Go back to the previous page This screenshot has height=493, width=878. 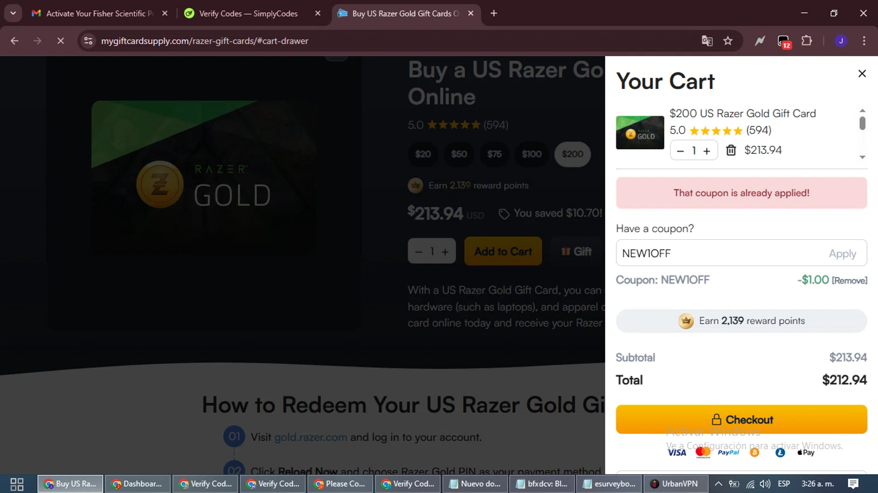15,41
